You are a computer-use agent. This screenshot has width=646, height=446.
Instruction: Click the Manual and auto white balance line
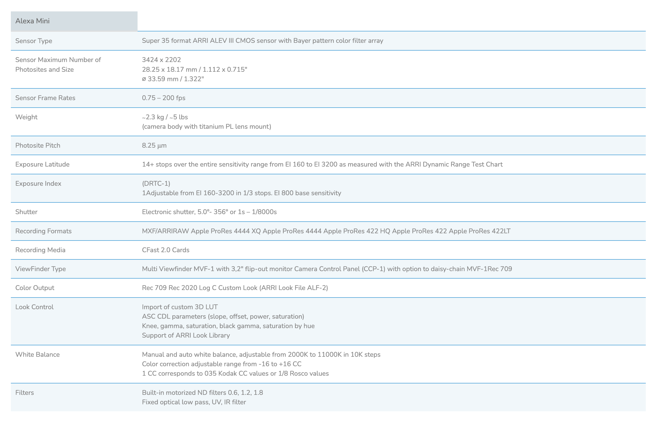click(261, 354)
